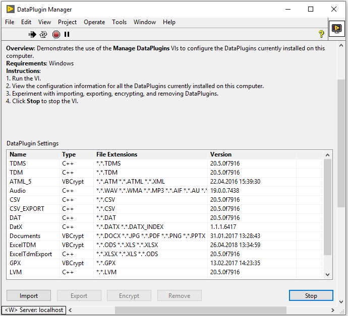Viewport: 348px width, 316px height.
Task: Open the Context Help question mark icon
Action: pyautogui.click(x=321, y=34)
